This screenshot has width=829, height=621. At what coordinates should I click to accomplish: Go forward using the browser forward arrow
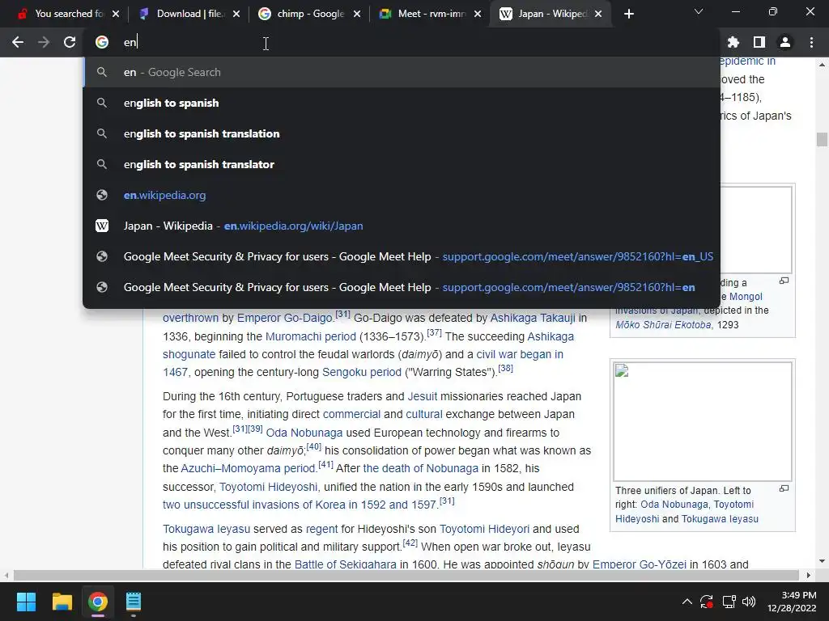coord(44,42)
